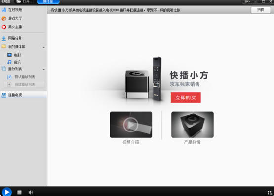Image resolution: width=274 pixels, height=196 pixels.
Task: Open 在线视频 online video section
Action: (12, 10)
